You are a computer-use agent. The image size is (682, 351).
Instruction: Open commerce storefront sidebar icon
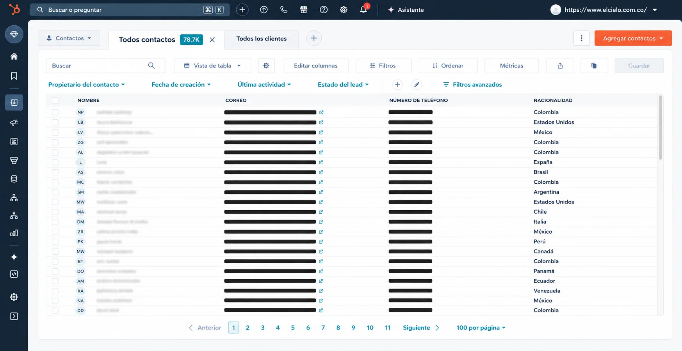(x=14, y=160)
